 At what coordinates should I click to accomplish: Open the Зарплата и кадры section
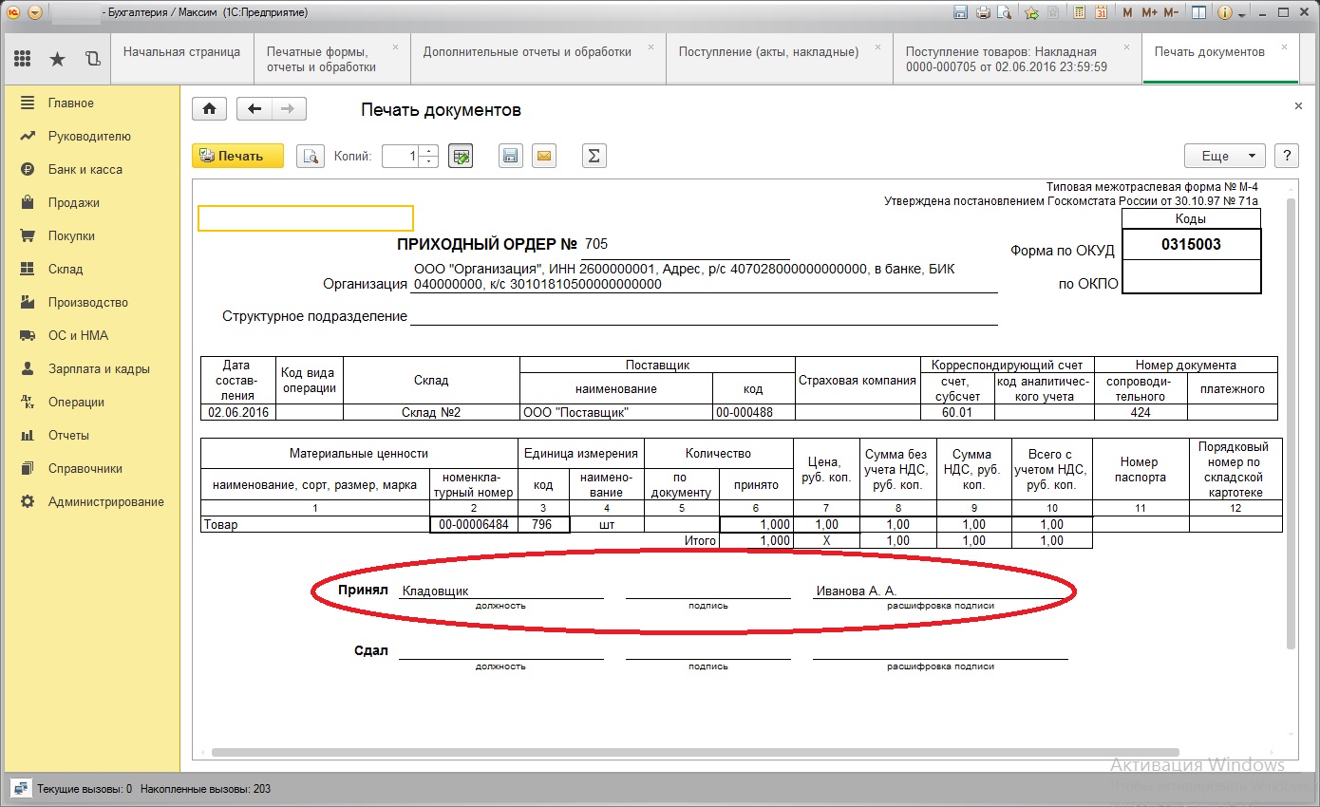[x=90, y=368]
